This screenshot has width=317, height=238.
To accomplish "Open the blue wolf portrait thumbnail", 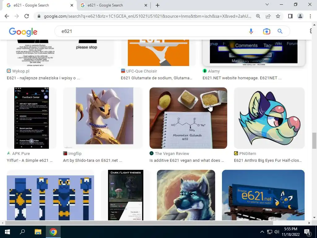I will coord(186,195).
